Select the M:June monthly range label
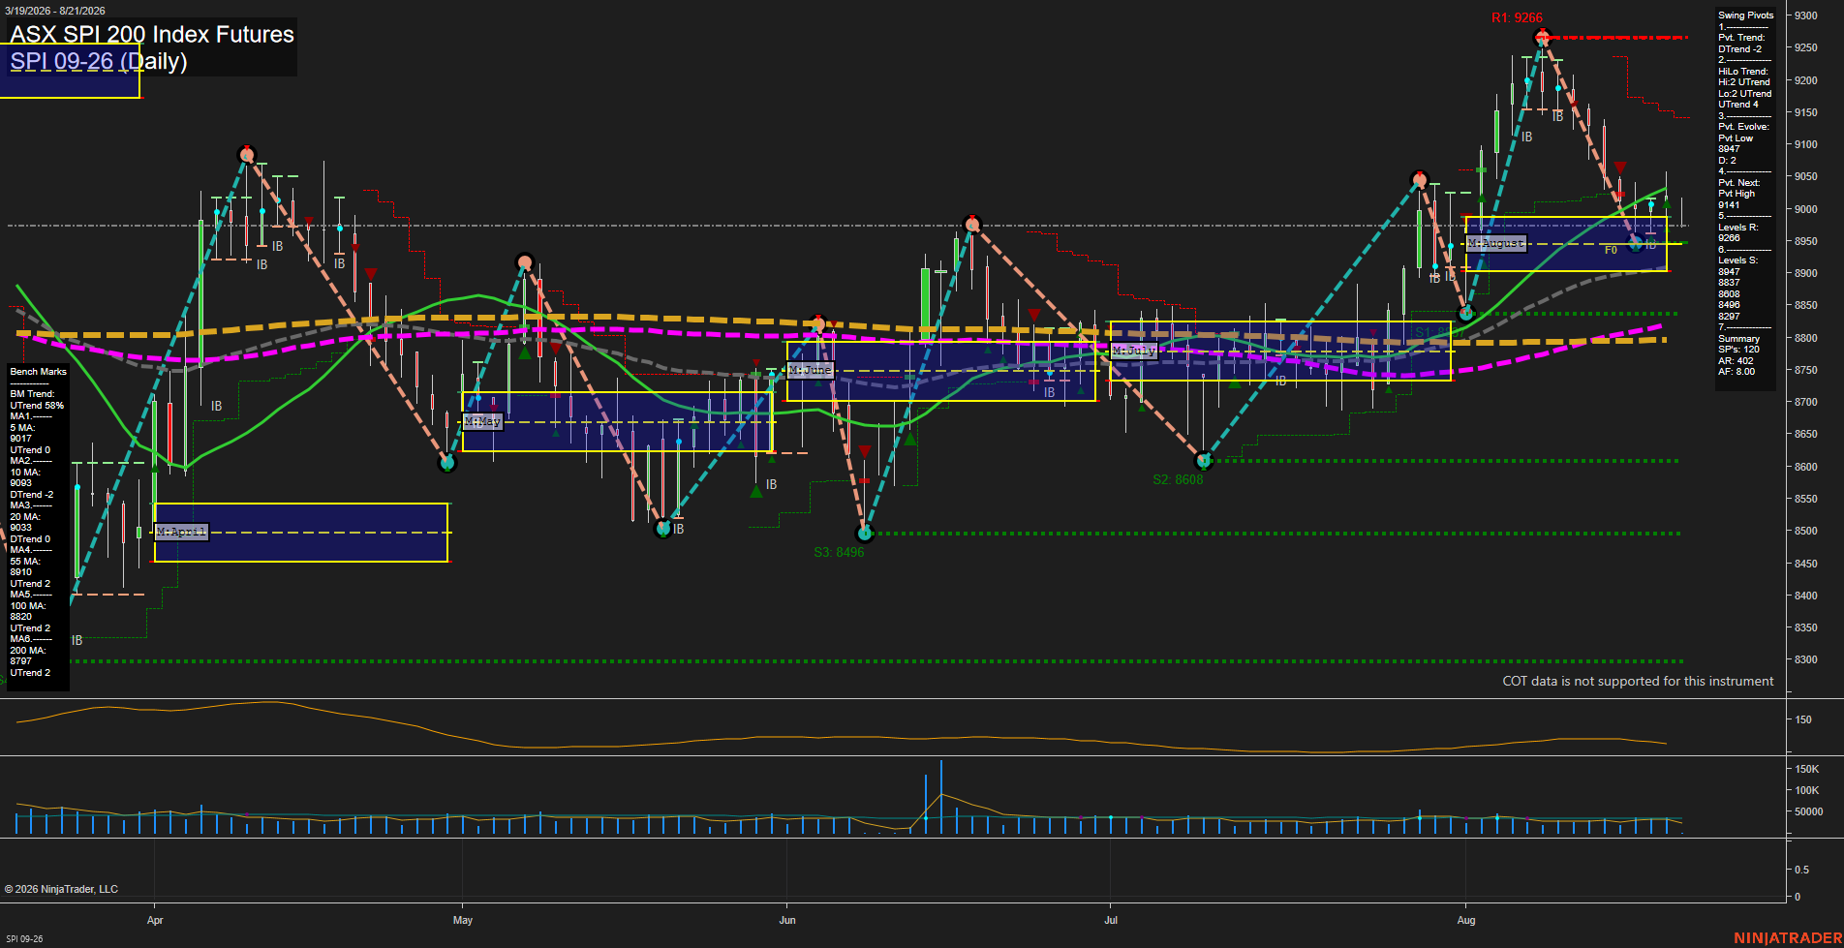Screen dimensions: 1844x948 click(811, 370)
